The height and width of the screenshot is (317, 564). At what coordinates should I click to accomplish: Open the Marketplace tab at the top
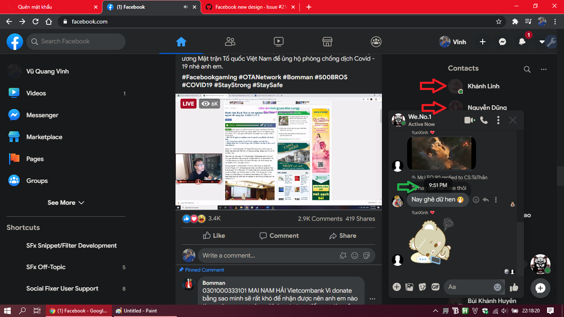[x=327, y=41]
